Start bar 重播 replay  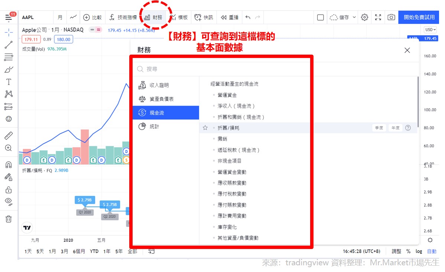point(230,17)
